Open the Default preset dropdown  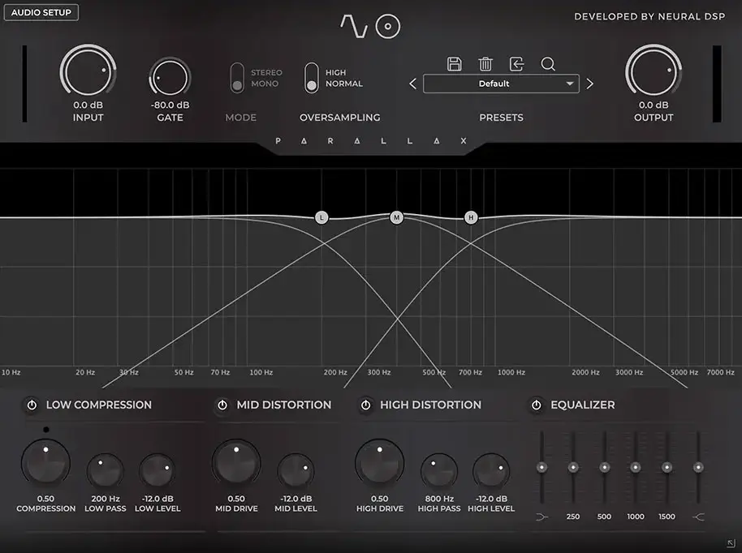[x=501, y=84]
